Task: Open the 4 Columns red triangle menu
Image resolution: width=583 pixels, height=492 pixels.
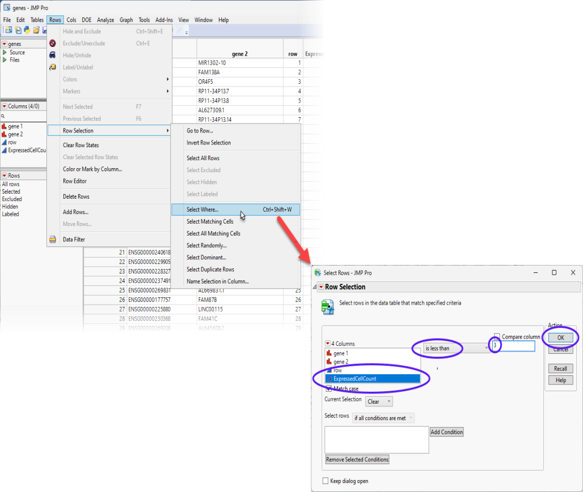Action: click(328, 344)
